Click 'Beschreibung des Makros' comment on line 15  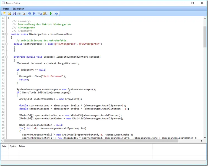(x=35, y=24)
